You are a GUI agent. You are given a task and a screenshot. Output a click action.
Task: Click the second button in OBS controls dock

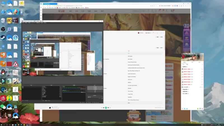pyautogui.click(x=95, y=88)
